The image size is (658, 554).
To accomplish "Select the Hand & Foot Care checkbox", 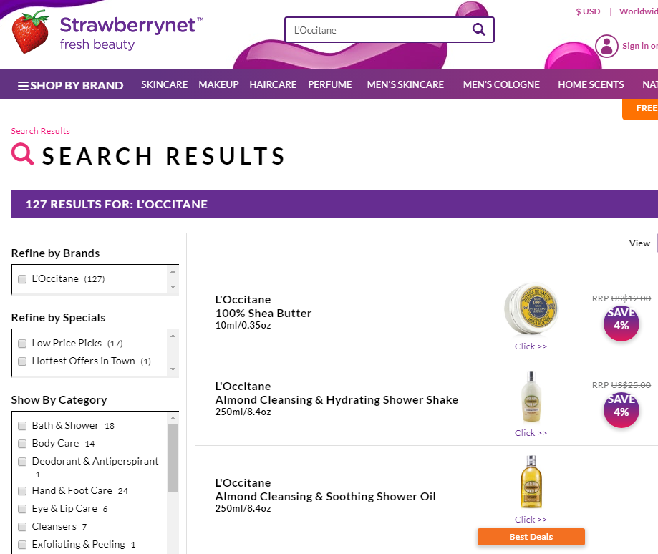I will point(22,491).
